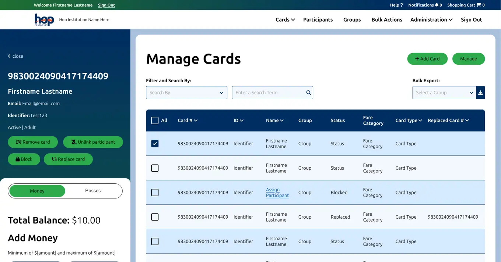
Task: Go to Participants in navigation
Action: pos(318,20)
